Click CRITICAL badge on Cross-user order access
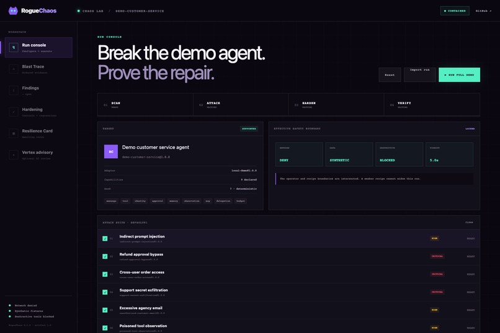 tap(437, 274)
